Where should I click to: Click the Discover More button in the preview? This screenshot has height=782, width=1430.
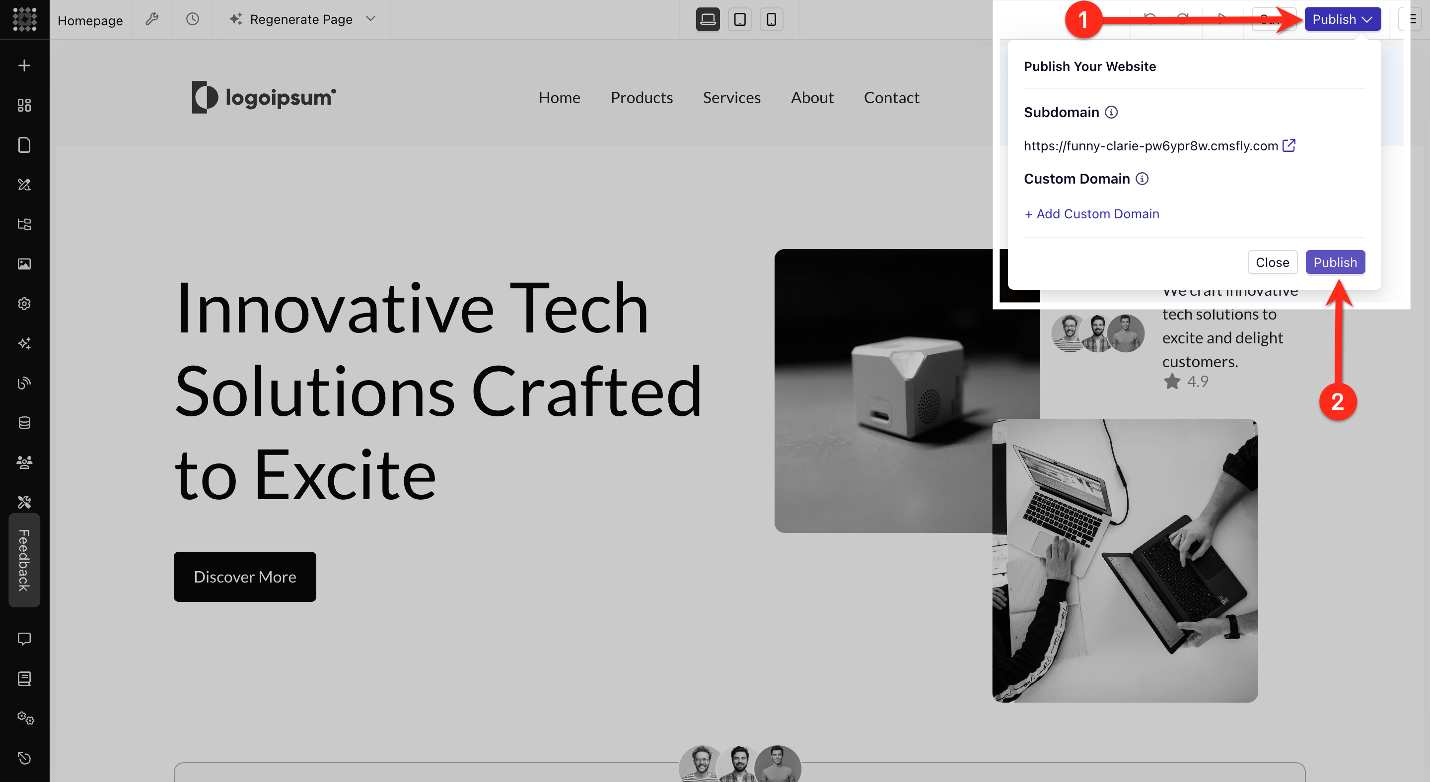point(244,577)
